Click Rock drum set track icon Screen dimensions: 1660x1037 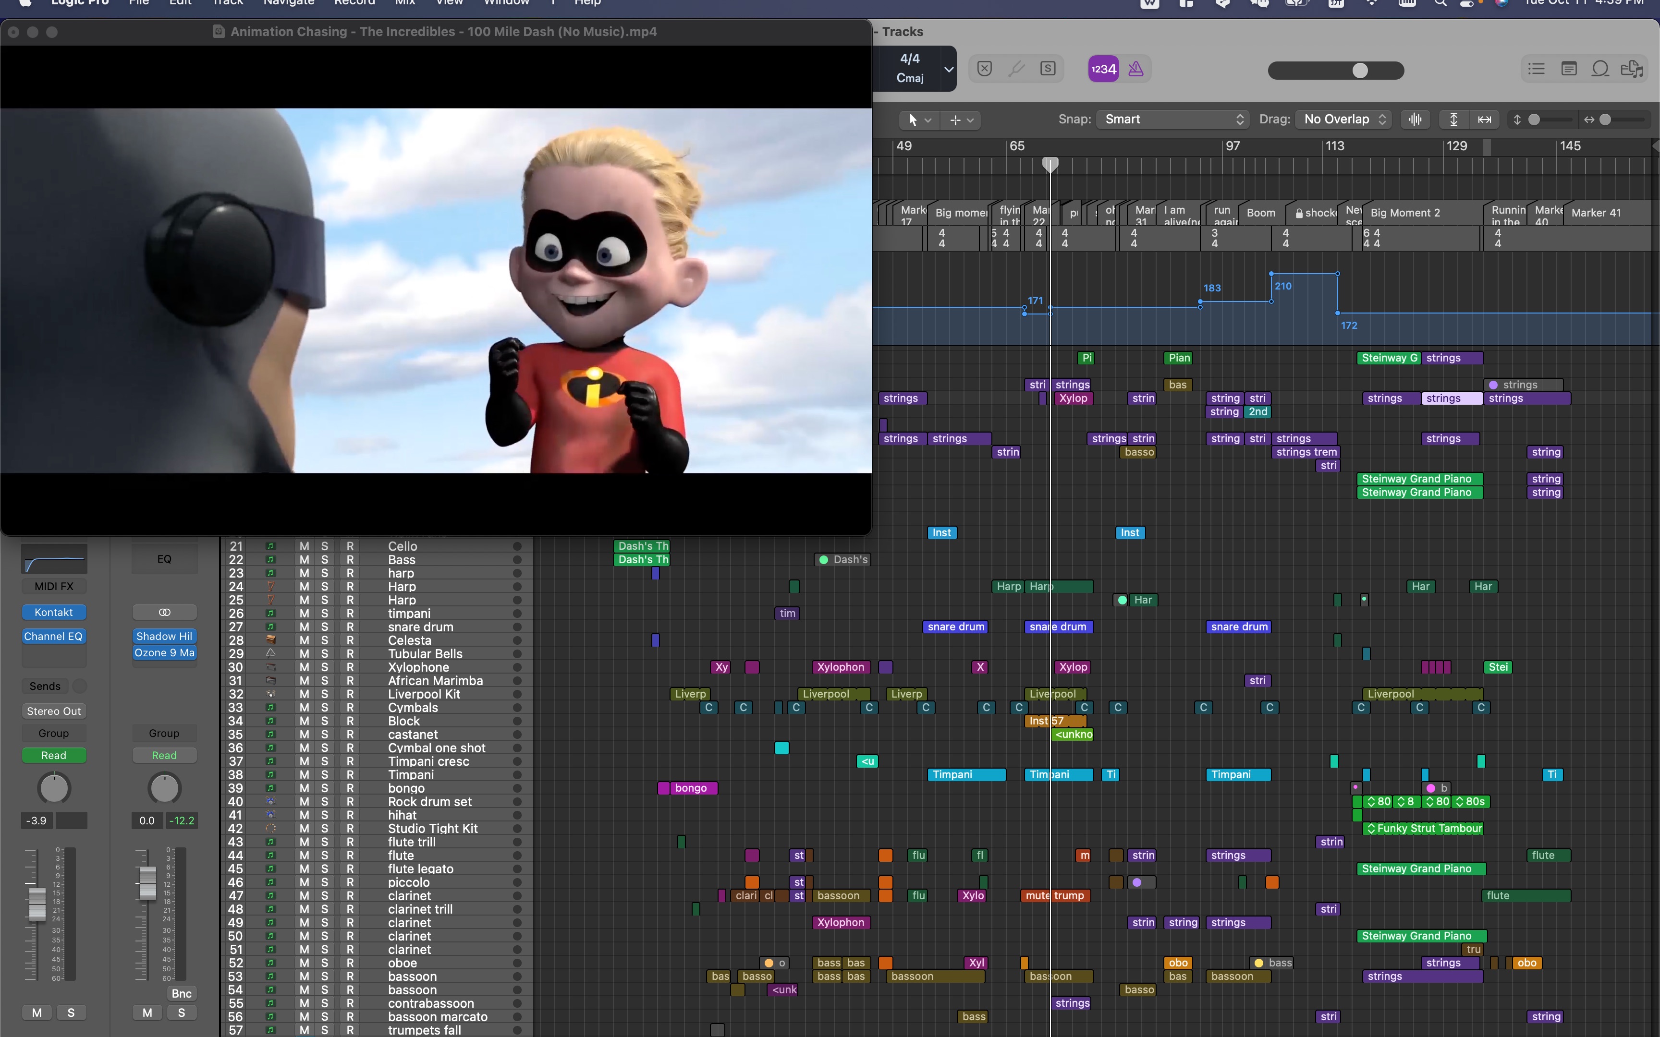(x=271, y=801)
